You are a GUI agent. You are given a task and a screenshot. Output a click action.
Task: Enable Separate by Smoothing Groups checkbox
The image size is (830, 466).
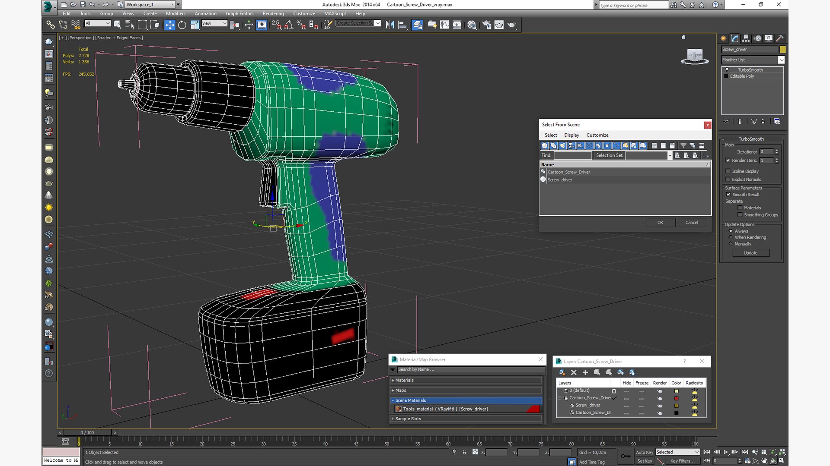tap(740, 214)
